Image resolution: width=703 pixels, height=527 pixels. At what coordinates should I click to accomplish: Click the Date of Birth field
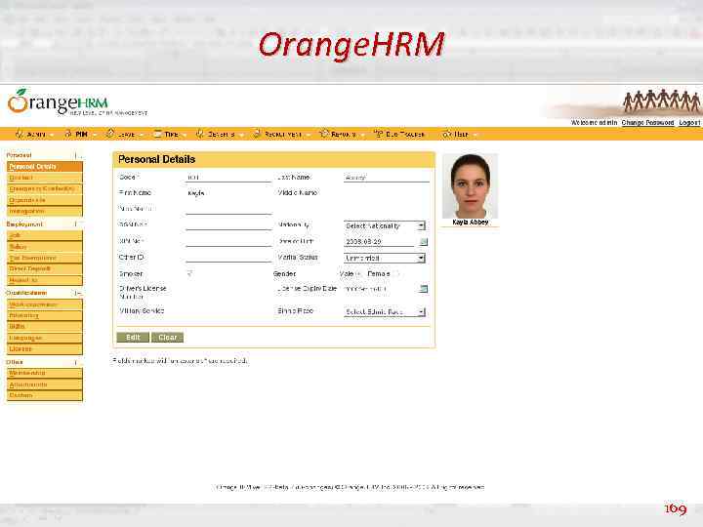(x=379, y=242)
